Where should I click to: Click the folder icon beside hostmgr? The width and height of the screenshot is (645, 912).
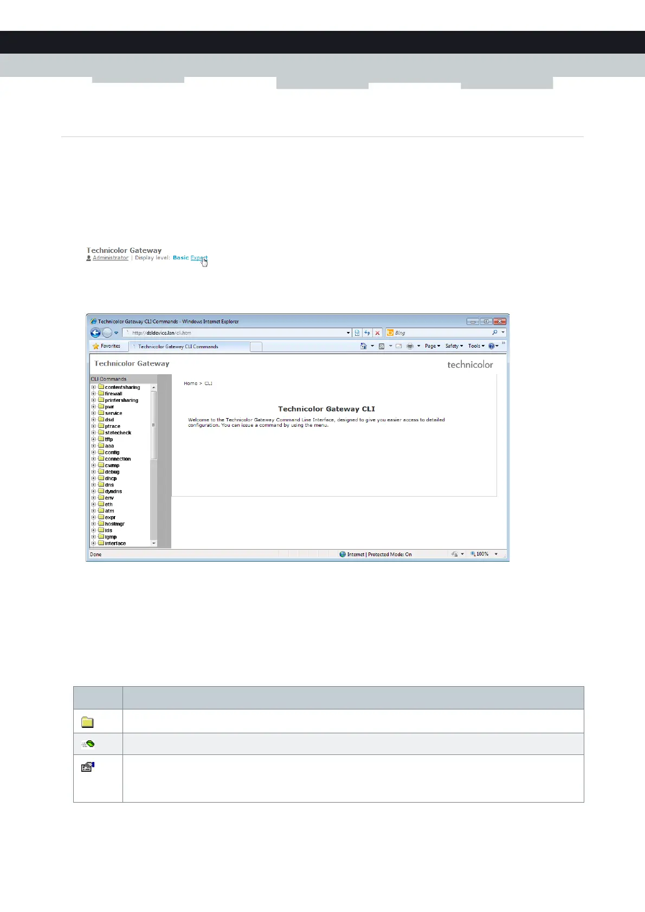[x=101, y=524]
